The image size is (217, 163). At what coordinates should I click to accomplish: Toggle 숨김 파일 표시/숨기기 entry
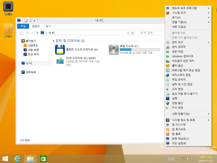188,94
